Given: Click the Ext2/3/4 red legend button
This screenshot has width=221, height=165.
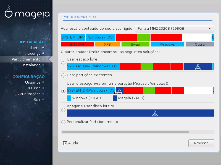Looking at the screenshot, I should pyautogui.click(x=77, y=44).
